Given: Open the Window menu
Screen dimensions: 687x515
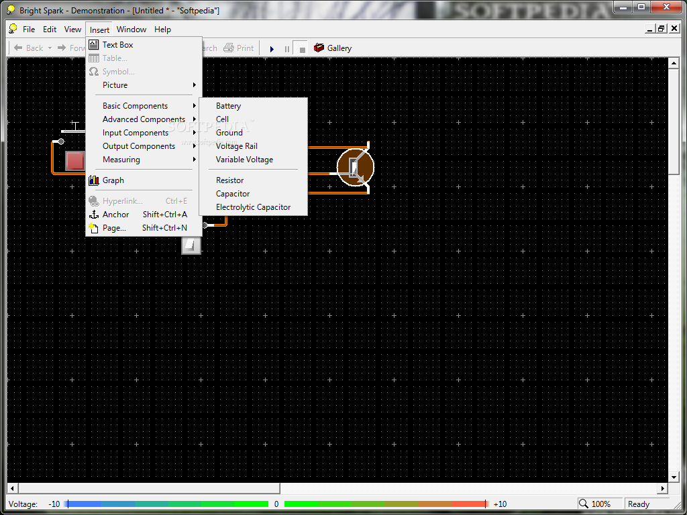Looking at the screenshot, I should (x=131, y=30).
